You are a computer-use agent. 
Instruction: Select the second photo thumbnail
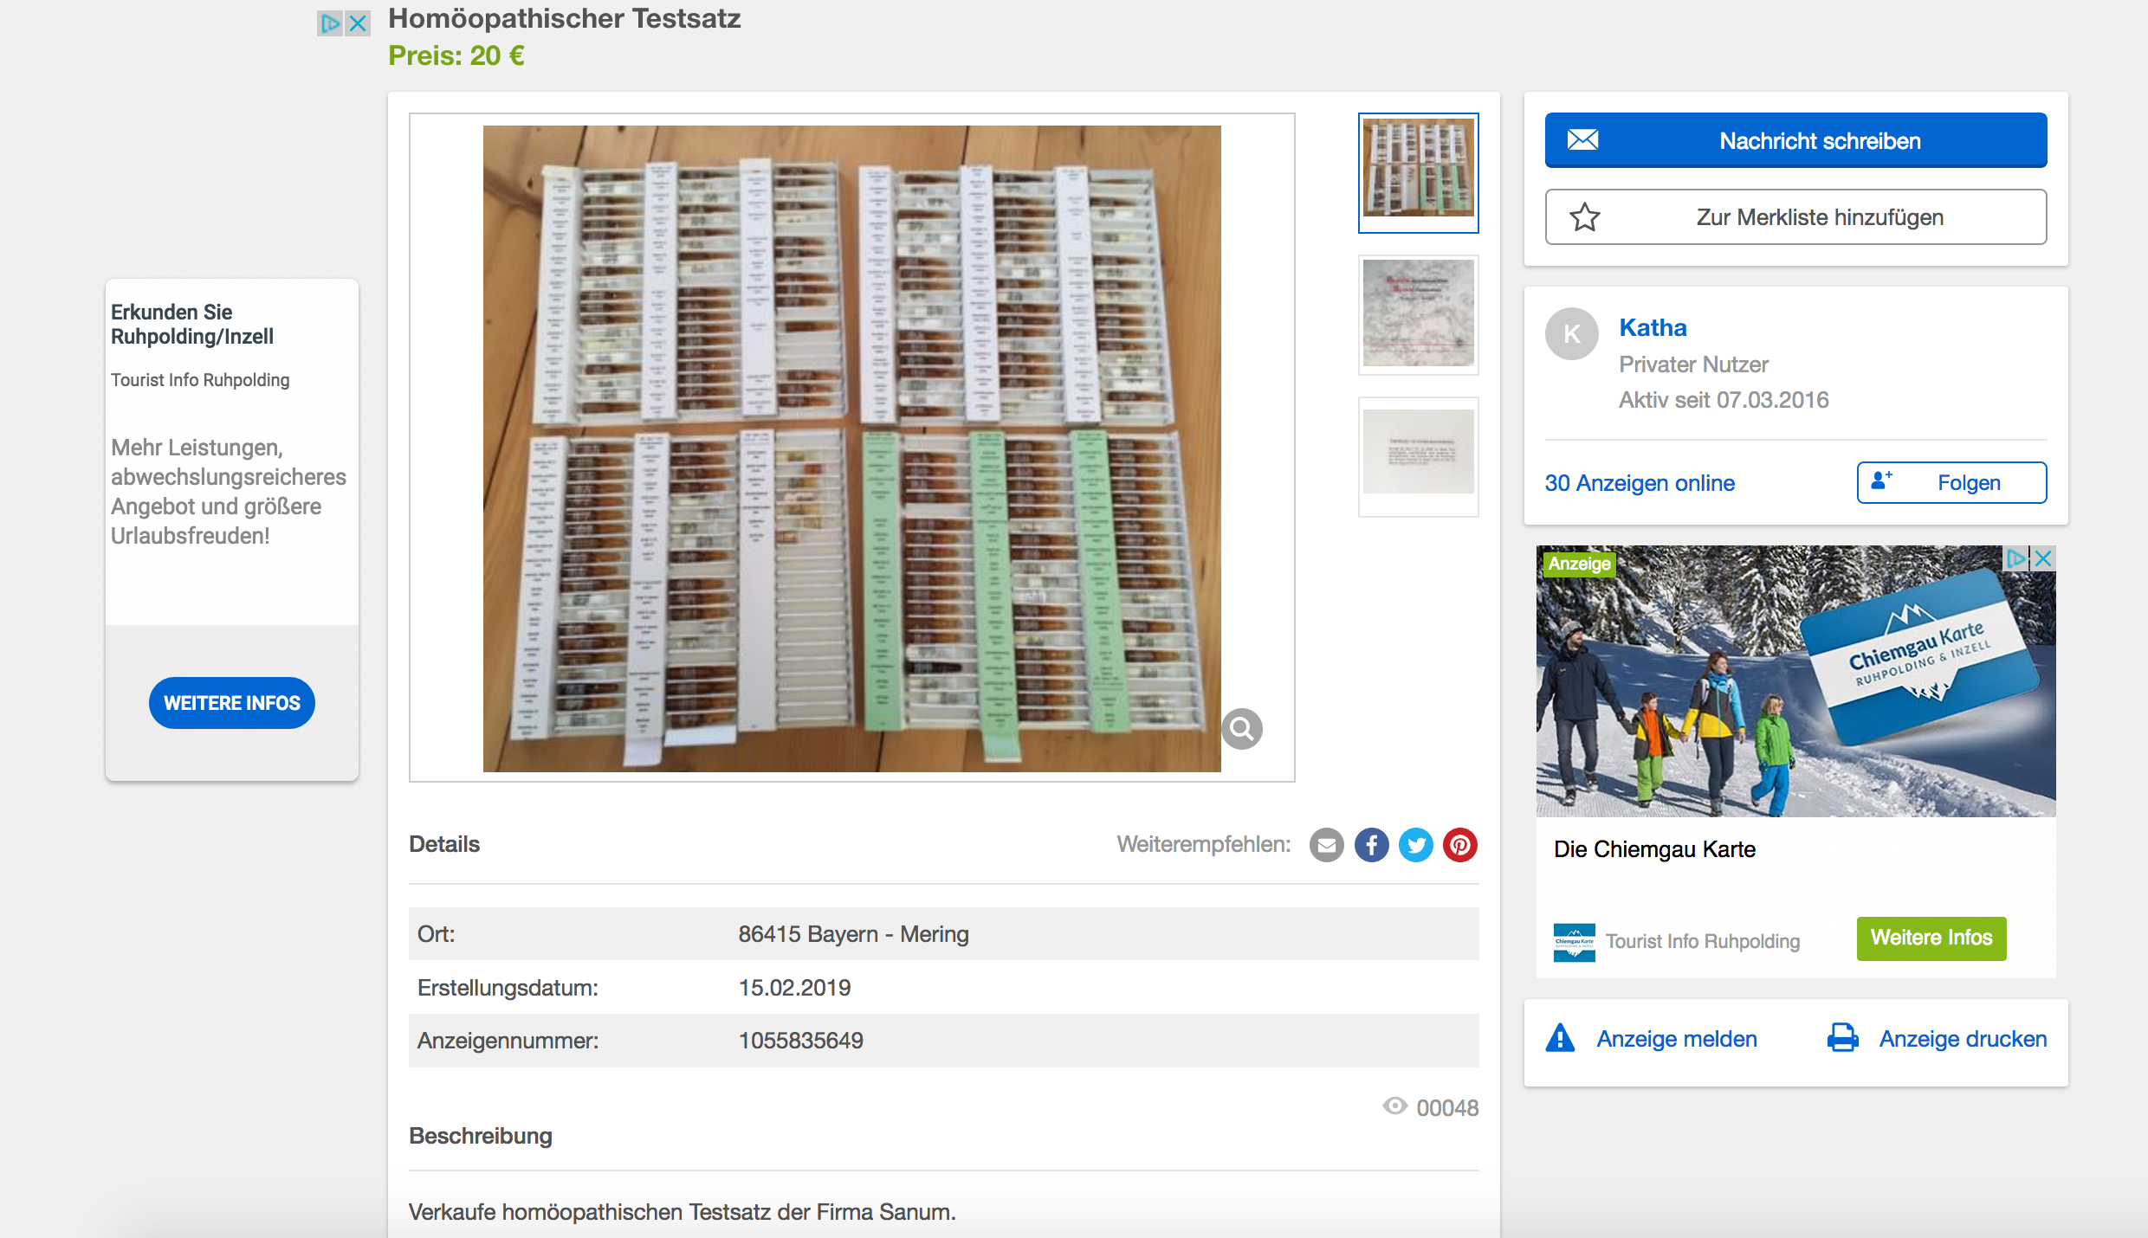[1418, 314]
